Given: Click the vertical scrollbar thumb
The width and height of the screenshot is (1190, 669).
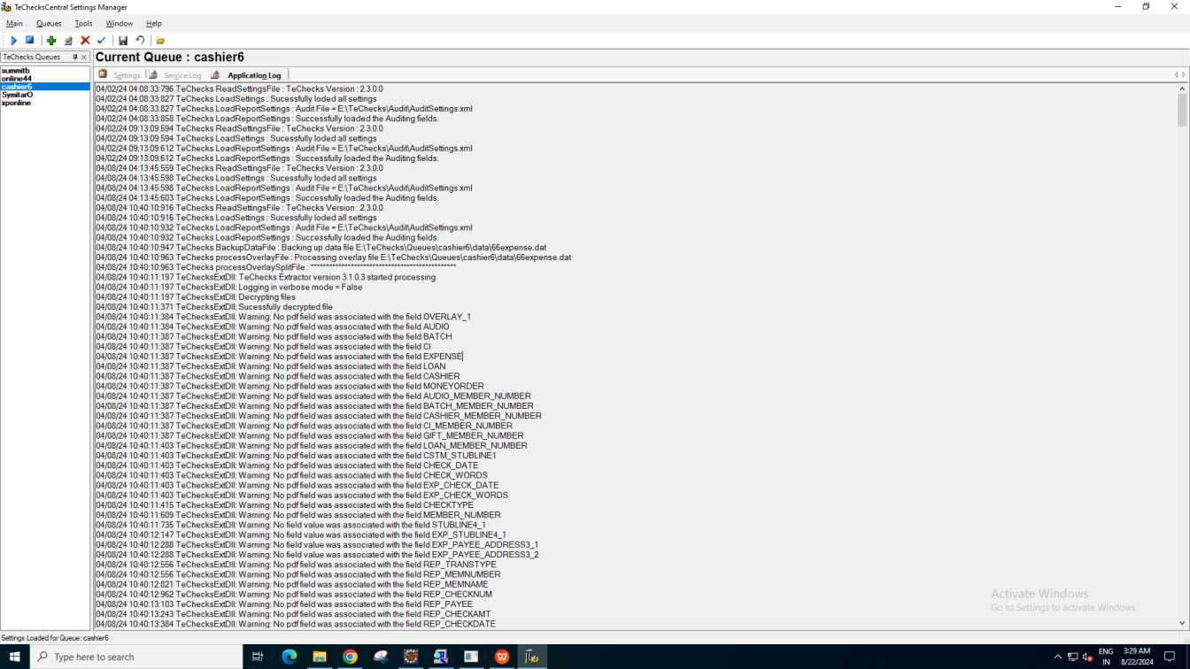Looking at the screenshot, I should (1182, 111).
